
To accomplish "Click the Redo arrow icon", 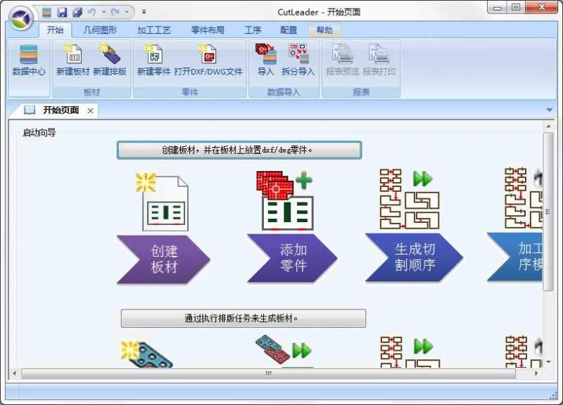I will 115,12.
